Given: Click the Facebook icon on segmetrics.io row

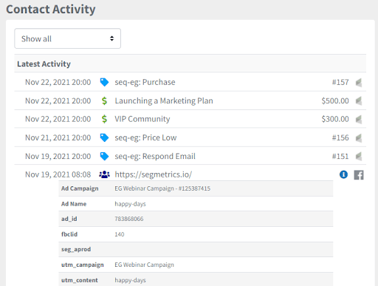Looking at the screenshot, I should pos(359,175).
